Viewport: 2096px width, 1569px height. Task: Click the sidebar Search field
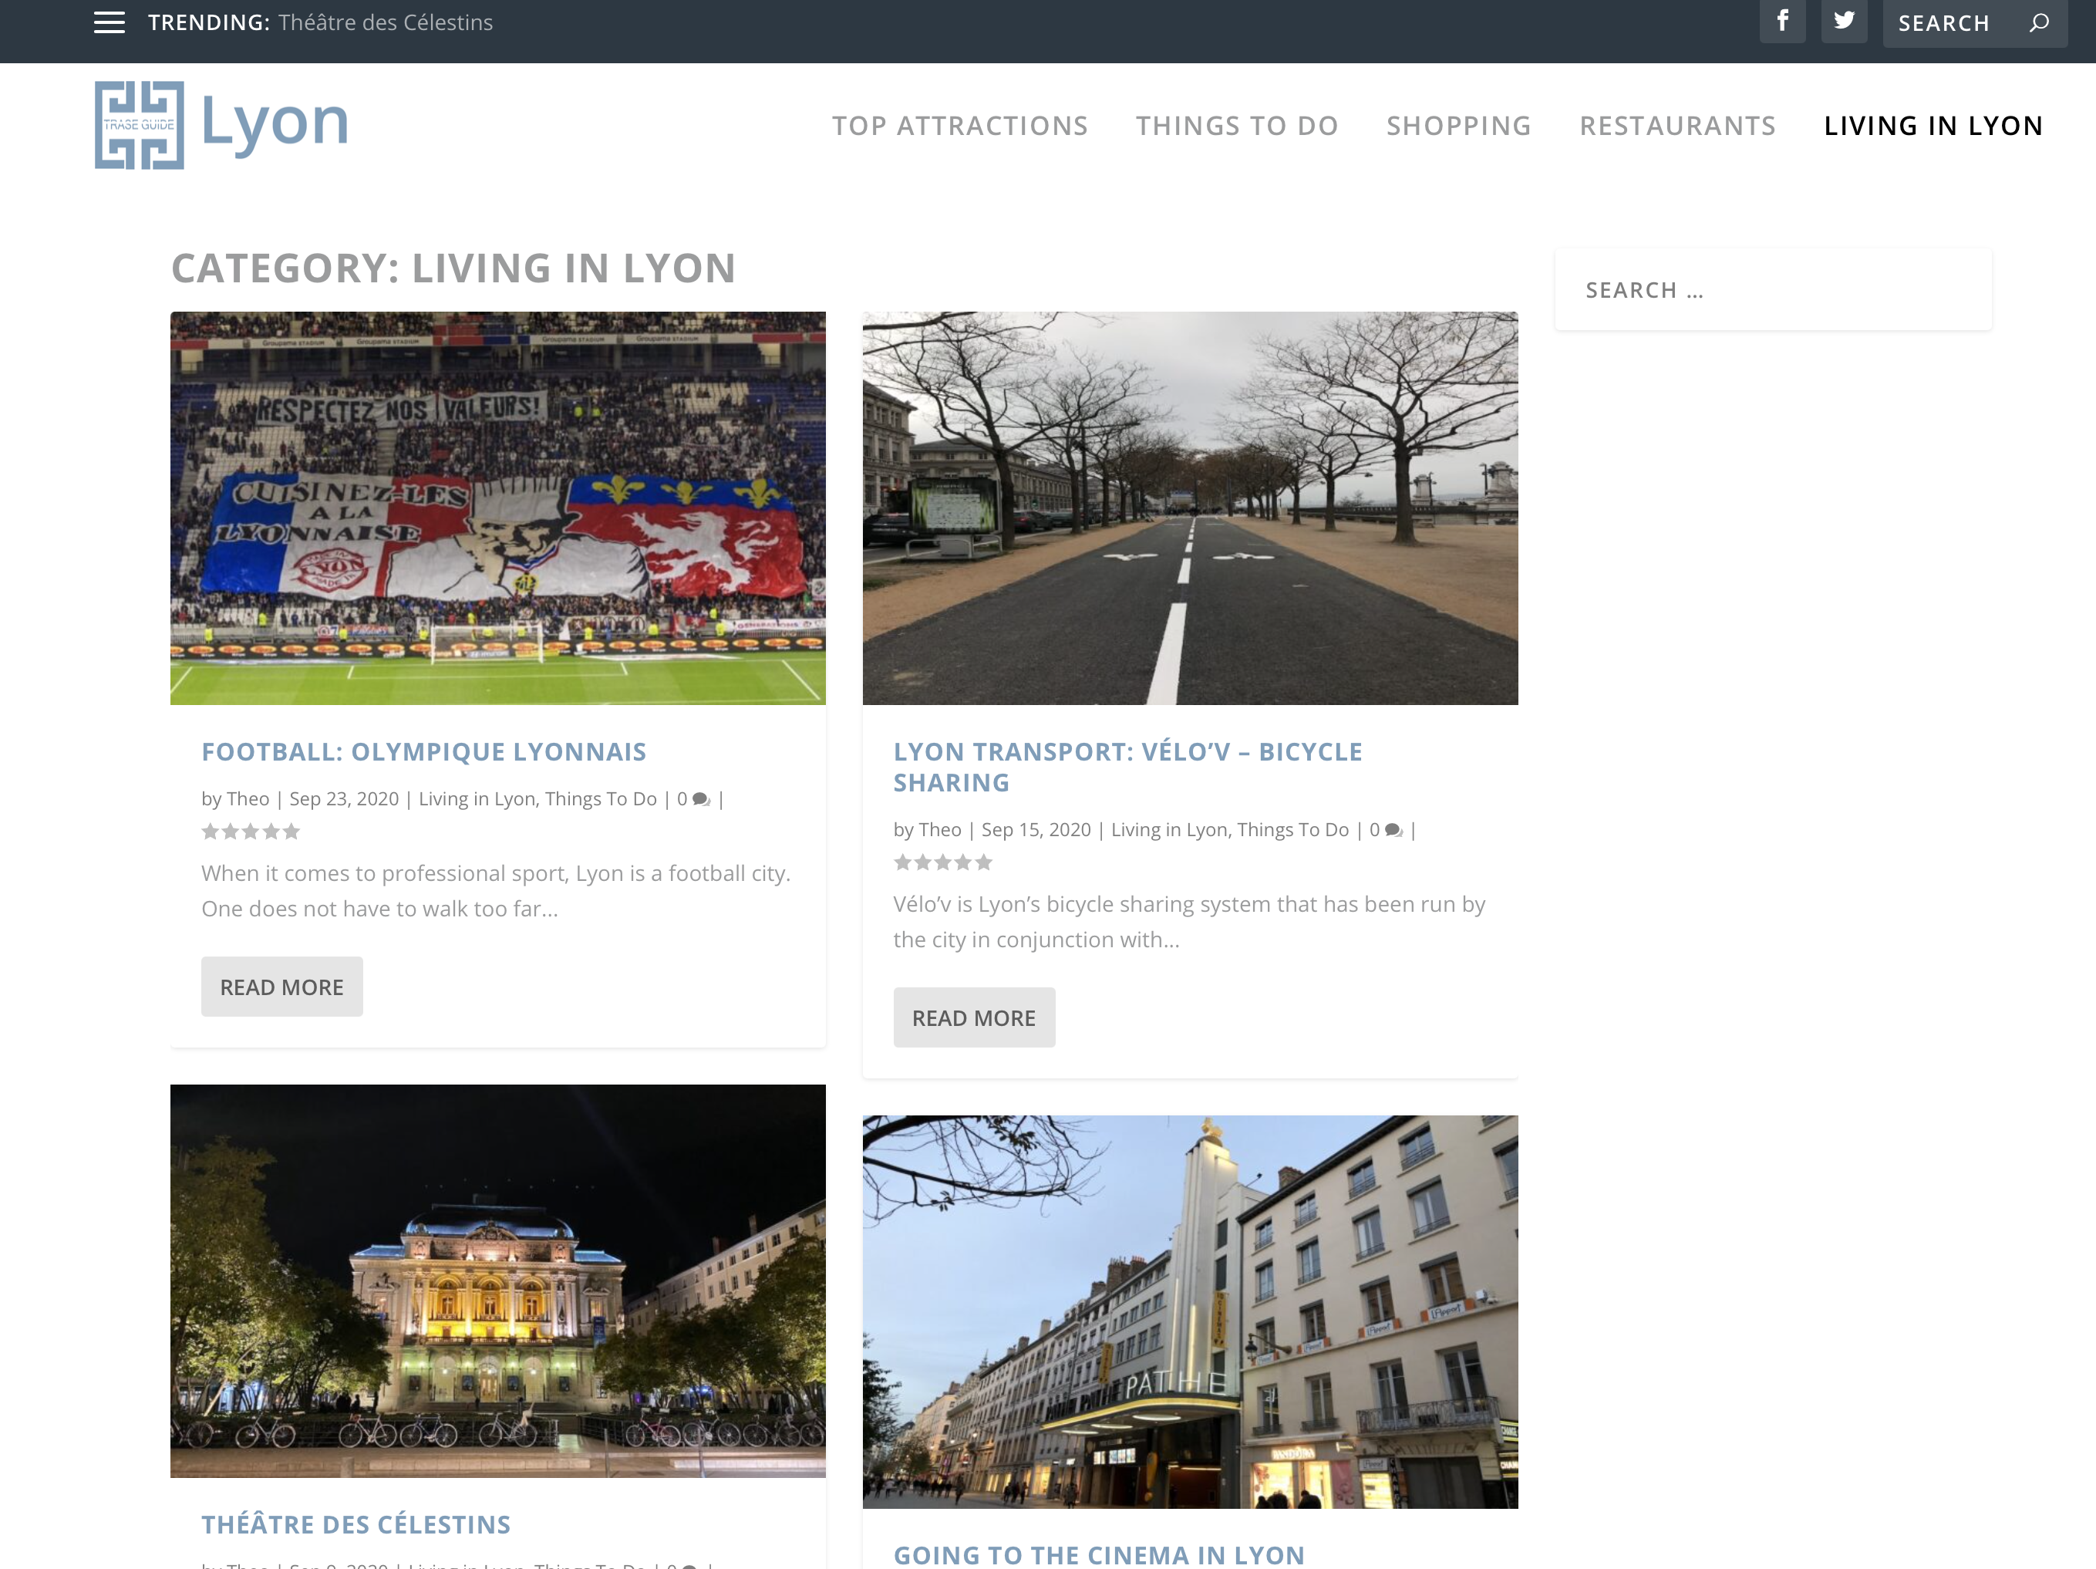click(x=1773, y=290)
